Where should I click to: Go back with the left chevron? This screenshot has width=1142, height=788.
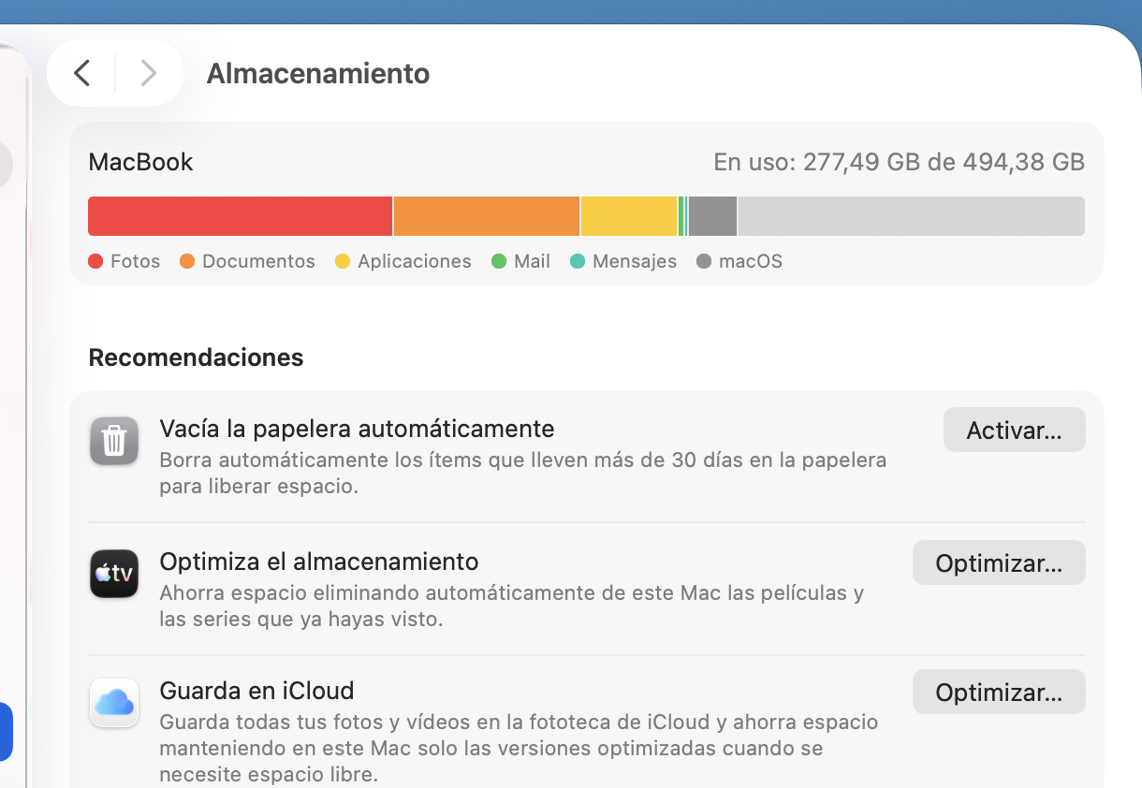82,73
